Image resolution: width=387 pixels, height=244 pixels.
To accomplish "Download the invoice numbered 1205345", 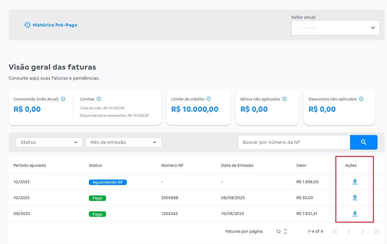I will [355, 213].
